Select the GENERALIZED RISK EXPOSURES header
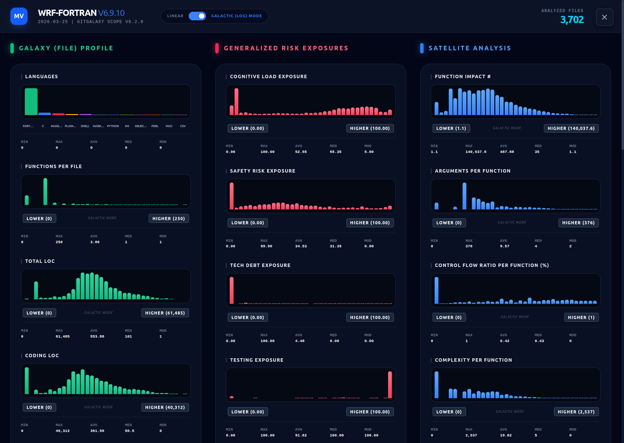 click(x=286, y=48)
